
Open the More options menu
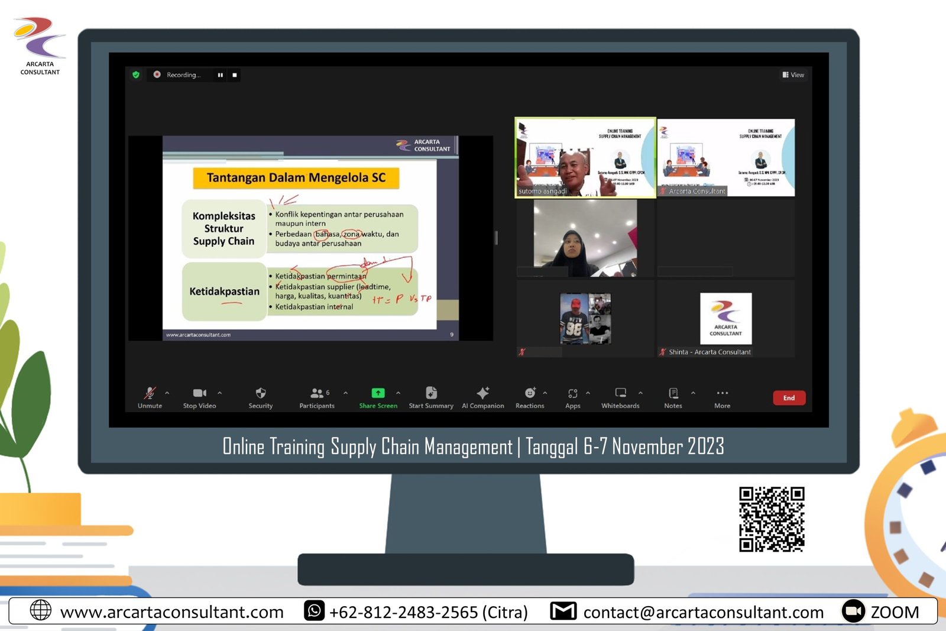[722, 397]
